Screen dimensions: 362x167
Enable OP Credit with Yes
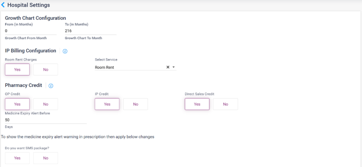tap(17, 104)
